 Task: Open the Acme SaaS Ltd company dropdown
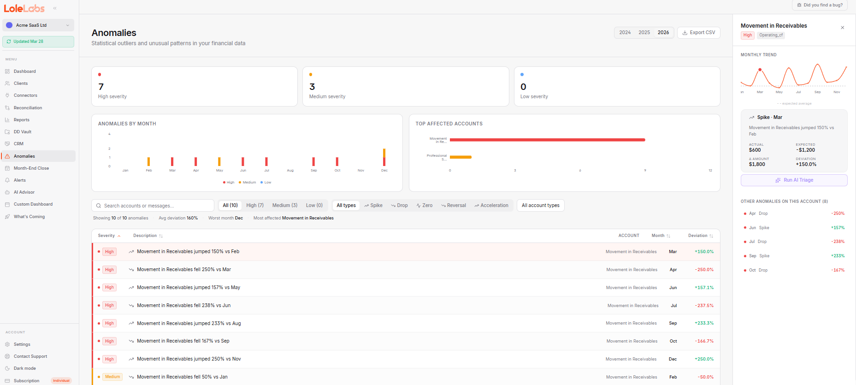click(38, 25)
